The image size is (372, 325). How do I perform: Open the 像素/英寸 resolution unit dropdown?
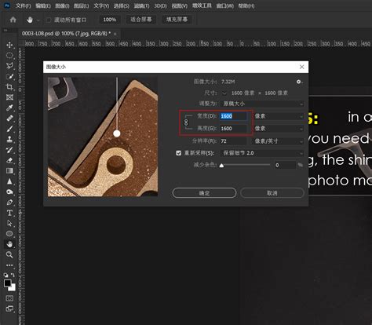pos(279,141)
